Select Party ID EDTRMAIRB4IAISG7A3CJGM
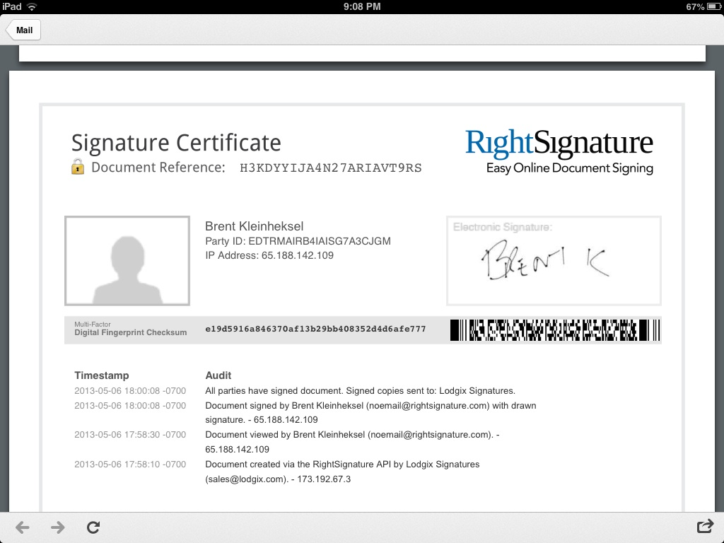 (298, 241)
